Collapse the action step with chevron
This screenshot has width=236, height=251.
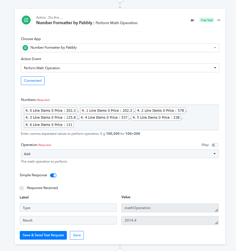219,20
